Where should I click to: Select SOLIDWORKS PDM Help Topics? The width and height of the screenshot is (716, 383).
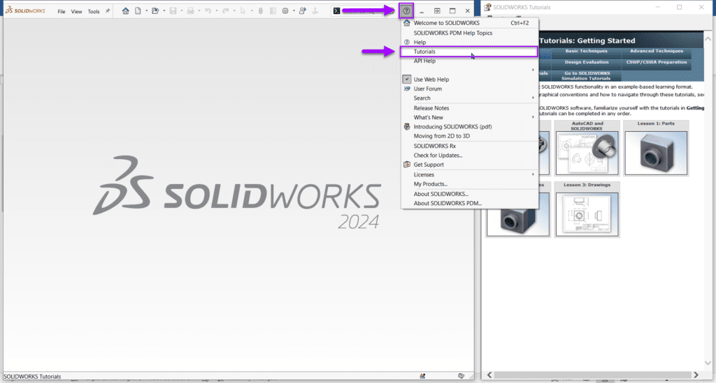click(x=469, y=33)
